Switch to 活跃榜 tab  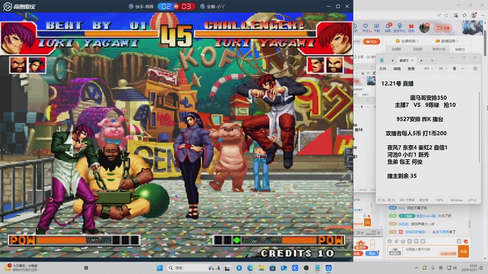tap(417, 49)
